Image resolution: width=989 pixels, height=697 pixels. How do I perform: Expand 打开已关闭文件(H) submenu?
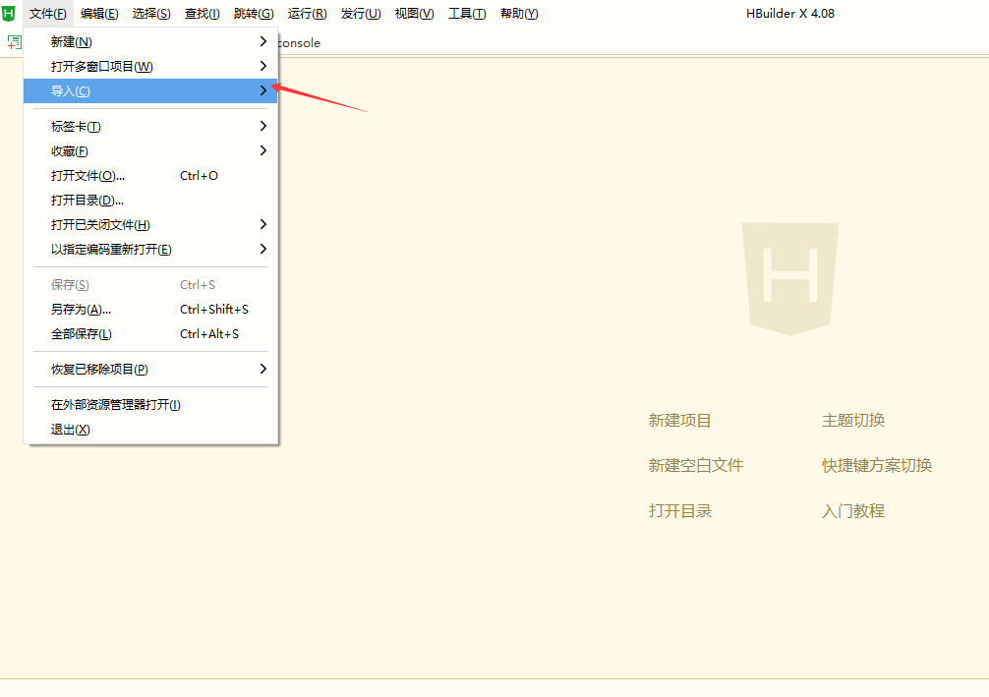[x=150, y=224]
